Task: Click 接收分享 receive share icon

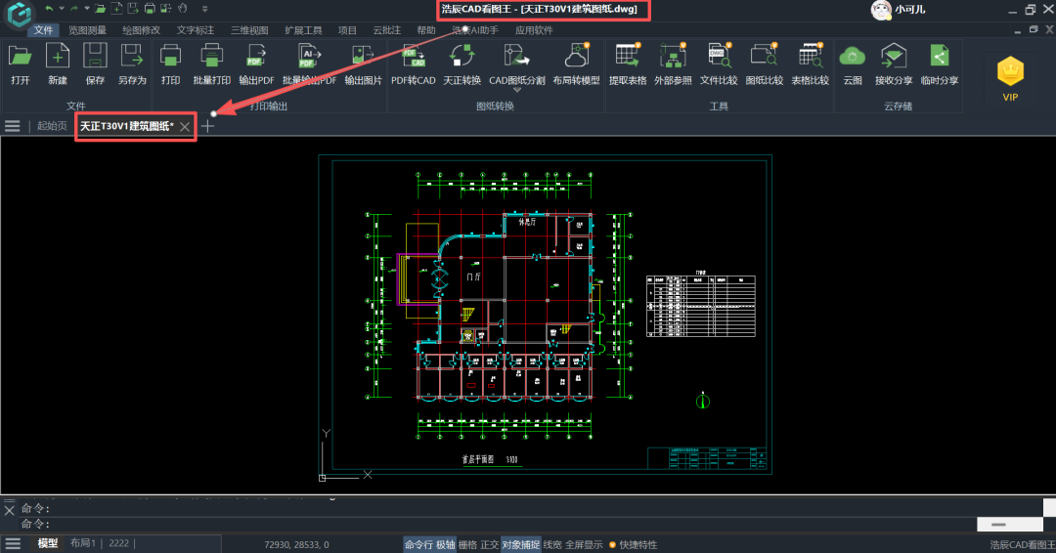Action: tap(894, 57)
